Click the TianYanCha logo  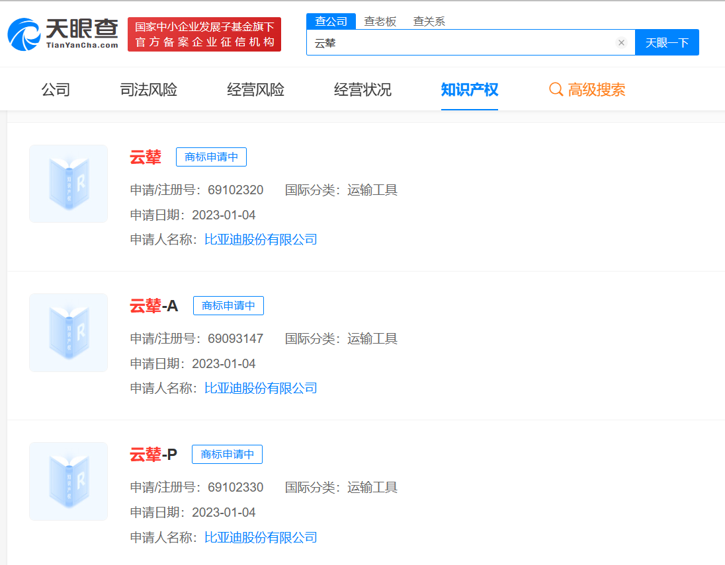tap(64, 34)
